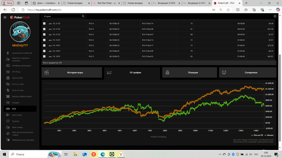Open Windows Start menu
The image size is (282, 158).
(4, 154)
